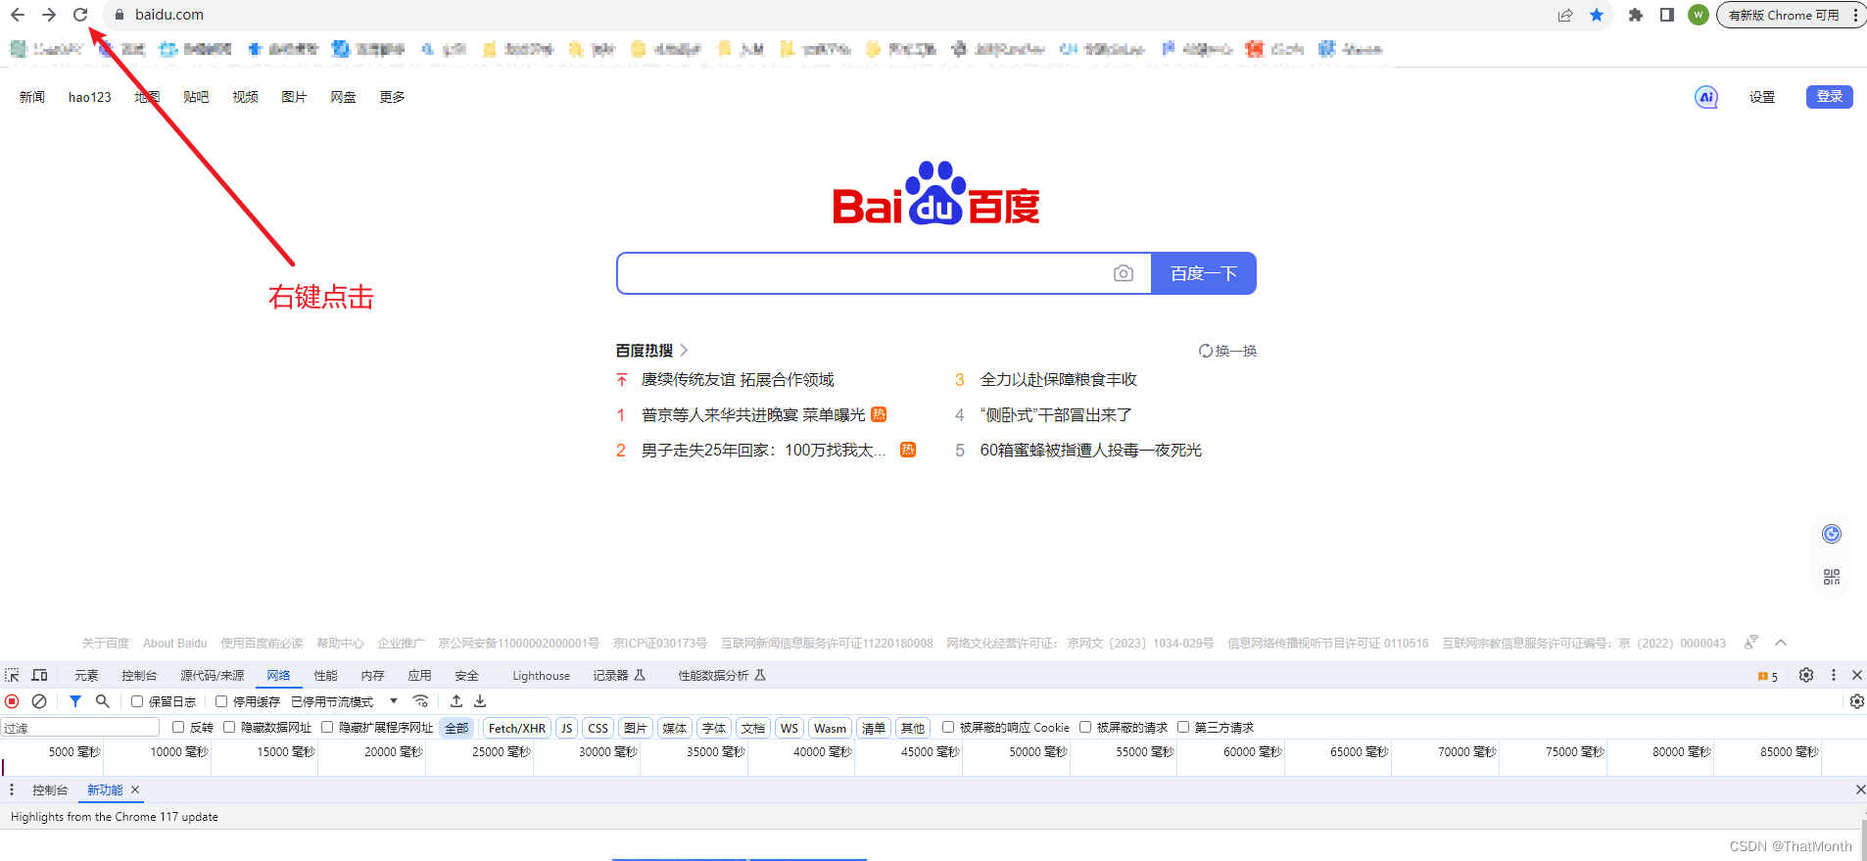Toggle the browser side panel icon
1867x861 pixels.
pyautogui.click(x=1666, y=15)
